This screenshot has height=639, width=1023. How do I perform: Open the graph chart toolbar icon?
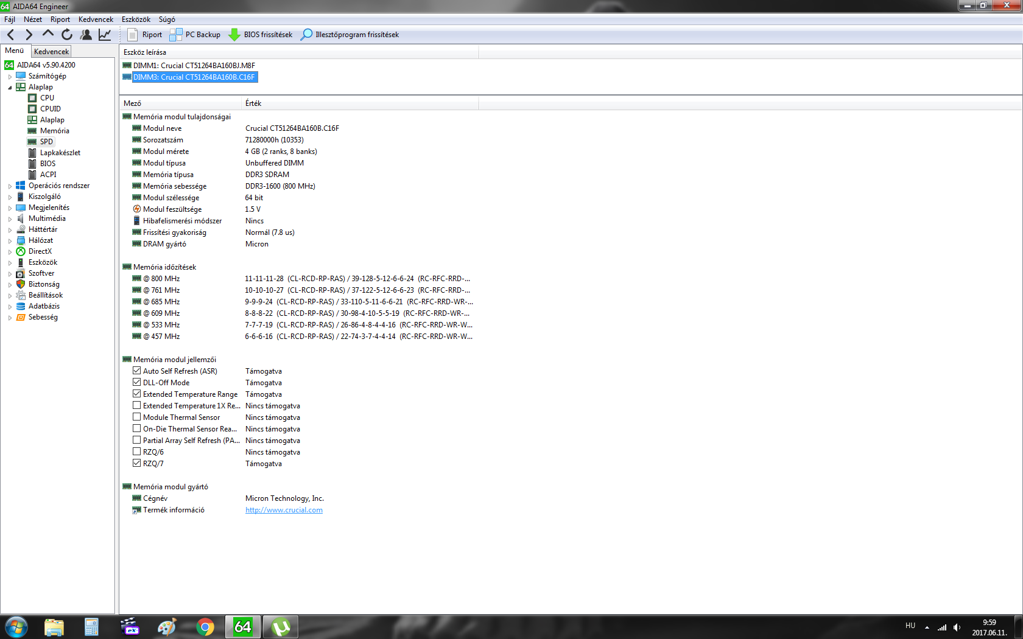[x=105, y=35]
